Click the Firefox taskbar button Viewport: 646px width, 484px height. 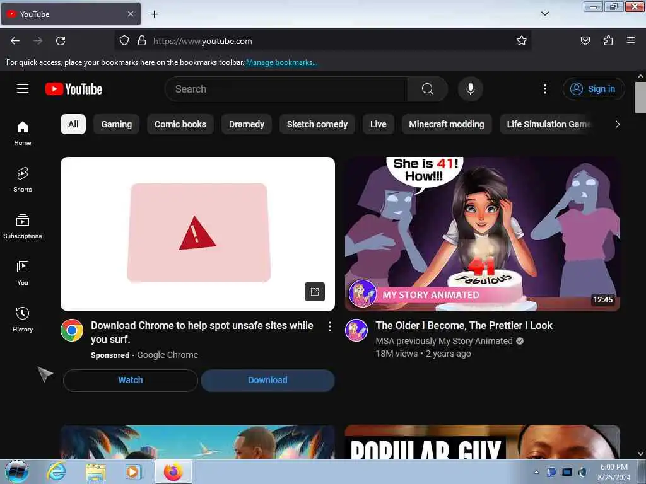173,471
